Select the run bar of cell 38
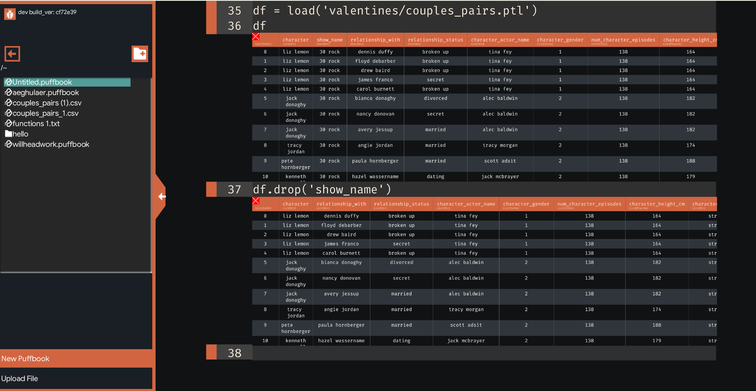Image resolution: width=756 pixels, height=391 pixels. click(211, 352)
